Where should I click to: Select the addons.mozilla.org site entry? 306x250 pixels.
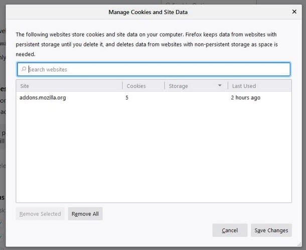point(43,97)
